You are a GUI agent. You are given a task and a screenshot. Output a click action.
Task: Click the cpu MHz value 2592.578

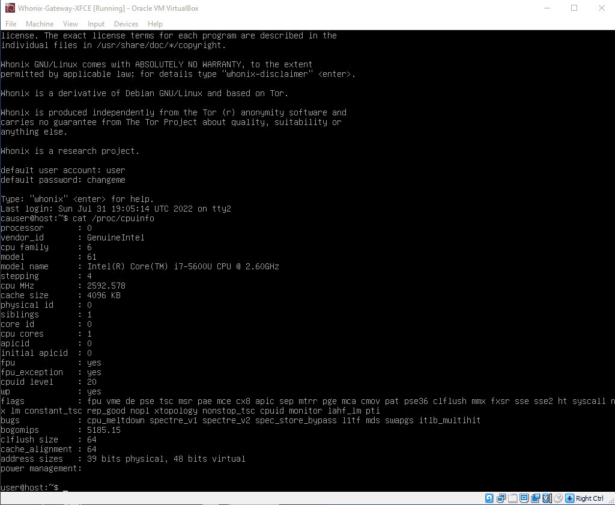click(x=106, y=286)
